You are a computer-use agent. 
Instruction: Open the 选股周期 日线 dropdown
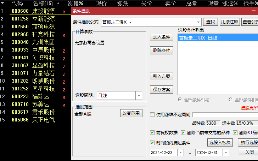click(139, 95)
